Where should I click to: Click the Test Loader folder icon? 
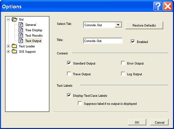click(14, 46)
